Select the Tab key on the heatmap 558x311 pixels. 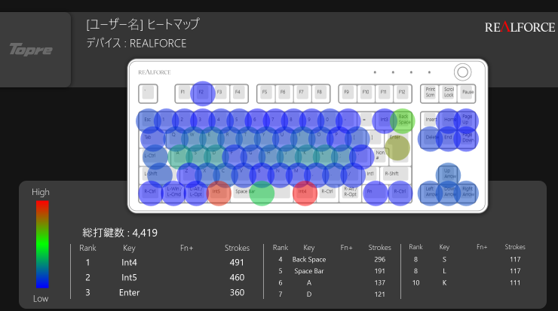pyautogui.click(x=152, y=139)
